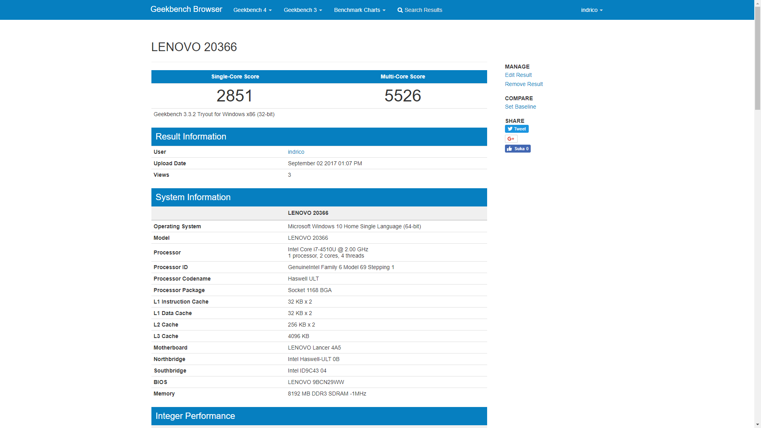Click the Intel Haswell-ULT 0B northbridge value

314,359
